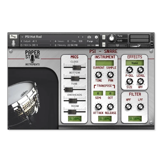Click the microphone instrument icon in header
The height and width of the screenshot is (162, 162).
pos(13,43)
